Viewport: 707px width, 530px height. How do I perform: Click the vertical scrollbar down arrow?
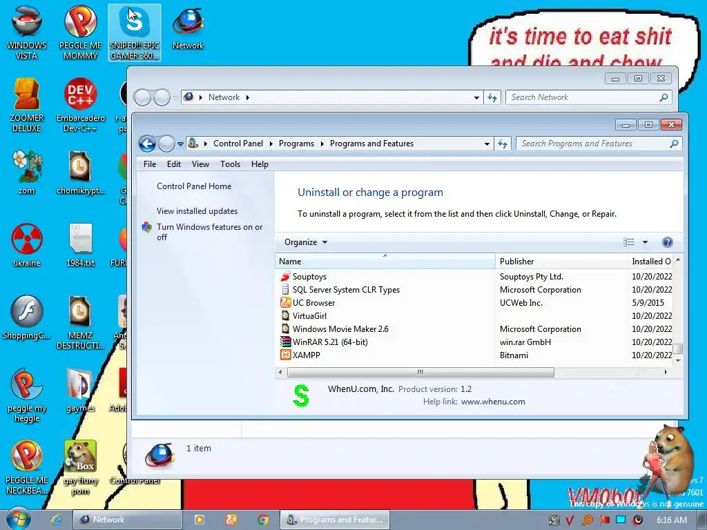click(x=678, y=361)
